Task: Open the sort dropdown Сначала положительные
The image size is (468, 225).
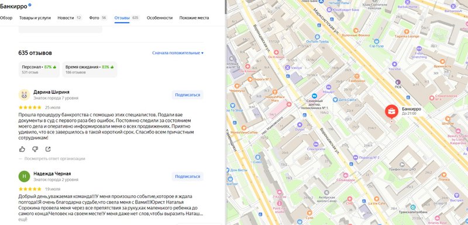Action: click(x=178, y=53)
